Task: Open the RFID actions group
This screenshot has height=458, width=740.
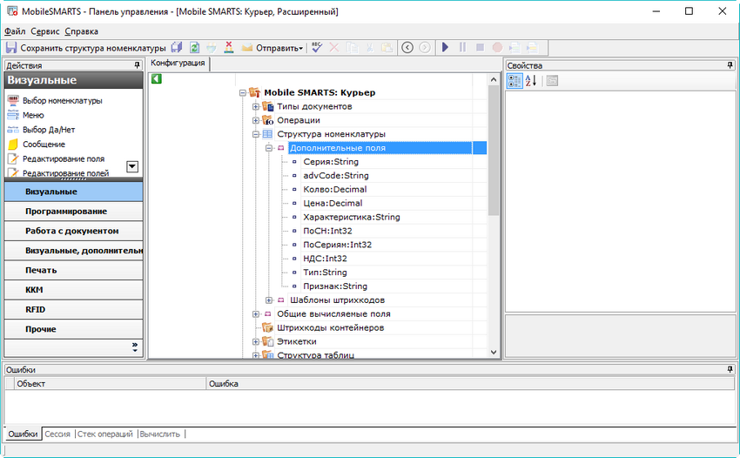Action: click(74, 310)
